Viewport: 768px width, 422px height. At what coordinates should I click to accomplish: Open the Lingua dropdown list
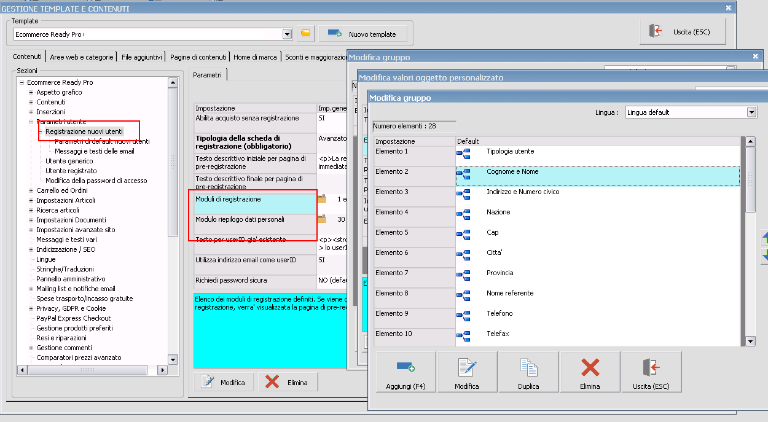tap(751, 112)
